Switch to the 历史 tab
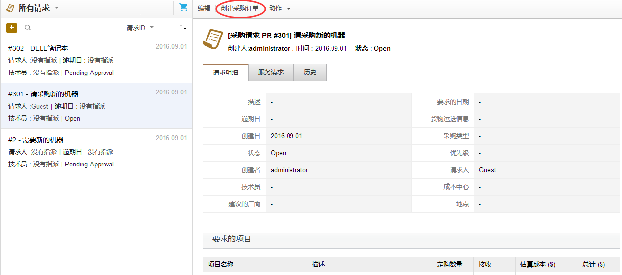 [310, 73]
